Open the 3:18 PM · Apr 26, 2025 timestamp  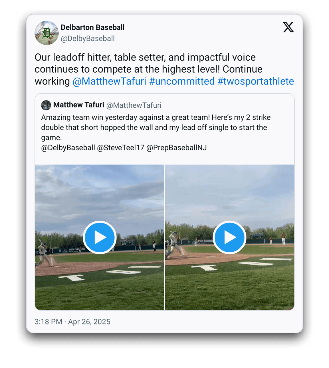(72, 322)
